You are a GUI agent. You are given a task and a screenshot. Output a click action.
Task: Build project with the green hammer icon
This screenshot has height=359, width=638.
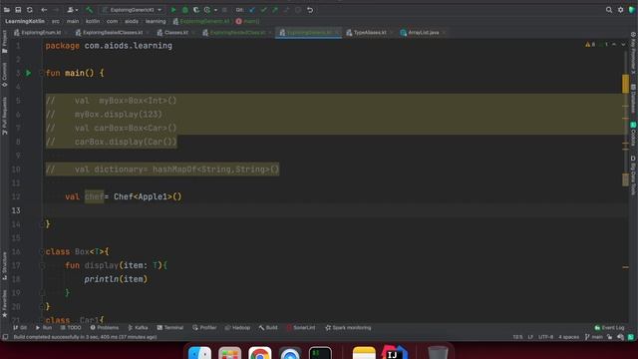coord(89,10)
